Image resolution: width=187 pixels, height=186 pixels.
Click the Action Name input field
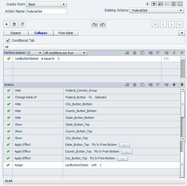pos(46,11)
